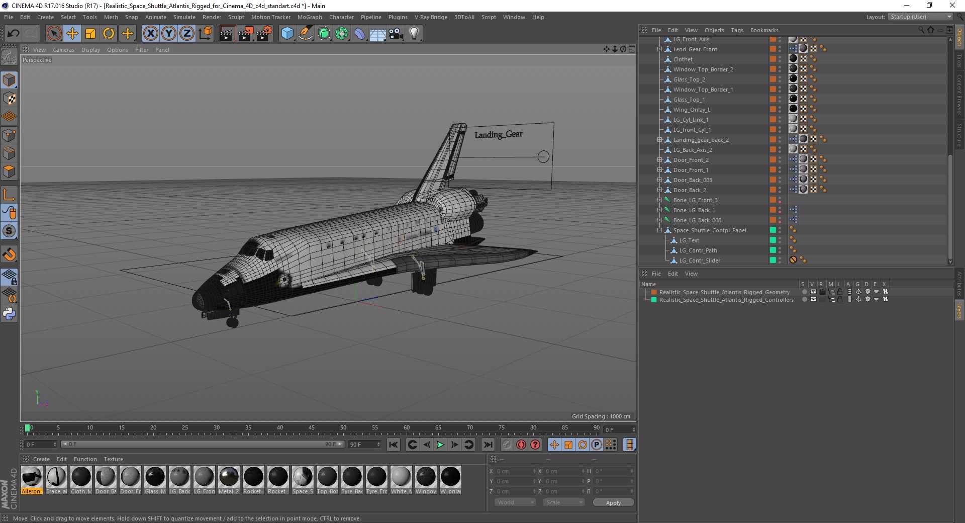Activate the Scale tool
Viewport: 965px width, 523px height.
click(x=90, y=34)
